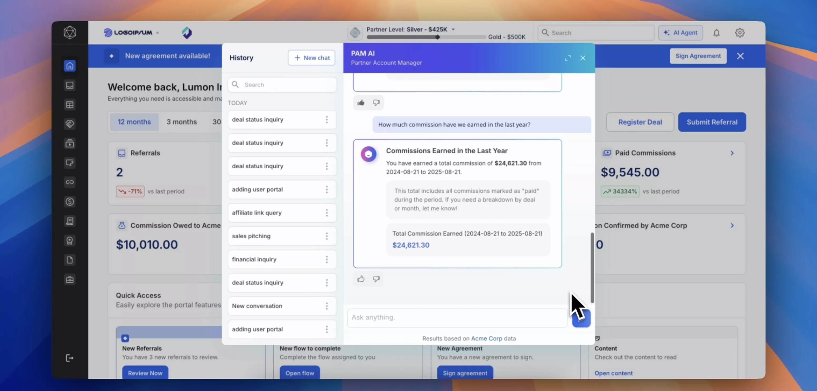Open the handshake deals icon in sidebar
This screenshot has width=817, height=391.
(70, 124)
